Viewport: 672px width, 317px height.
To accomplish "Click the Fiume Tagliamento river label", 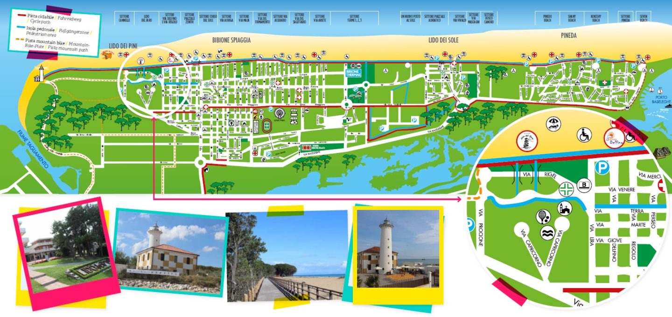I will click(x=32, y=150).
